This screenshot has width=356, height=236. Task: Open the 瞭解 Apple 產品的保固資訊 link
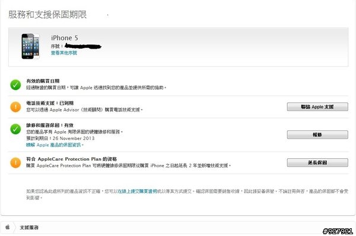click(x=55, y=145)
